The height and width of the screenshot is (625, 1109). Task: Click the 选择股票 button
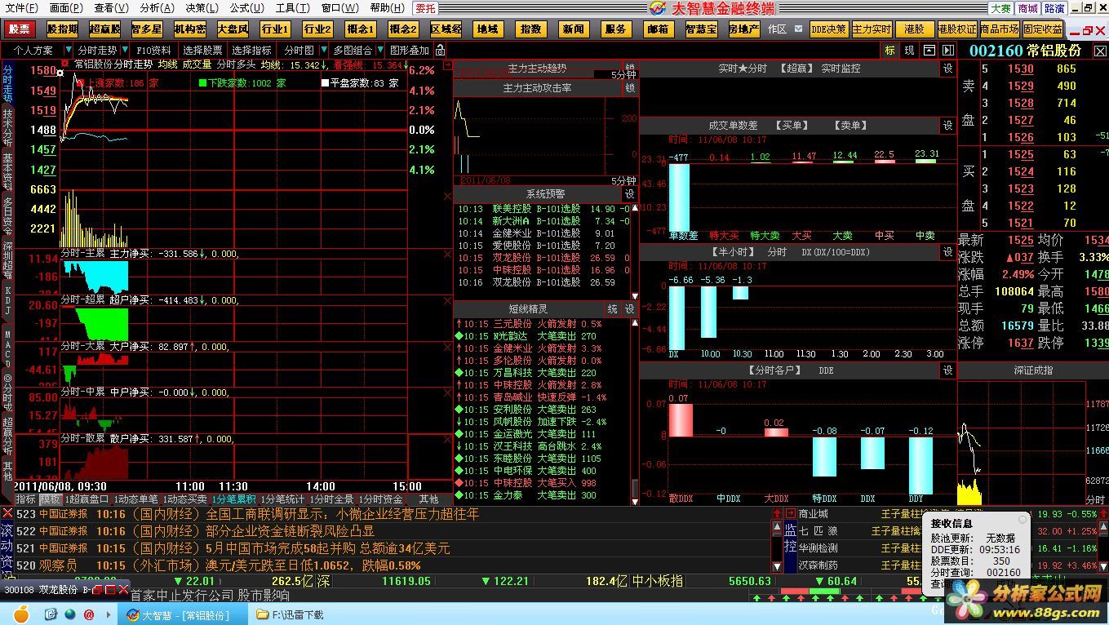[202, 51]
